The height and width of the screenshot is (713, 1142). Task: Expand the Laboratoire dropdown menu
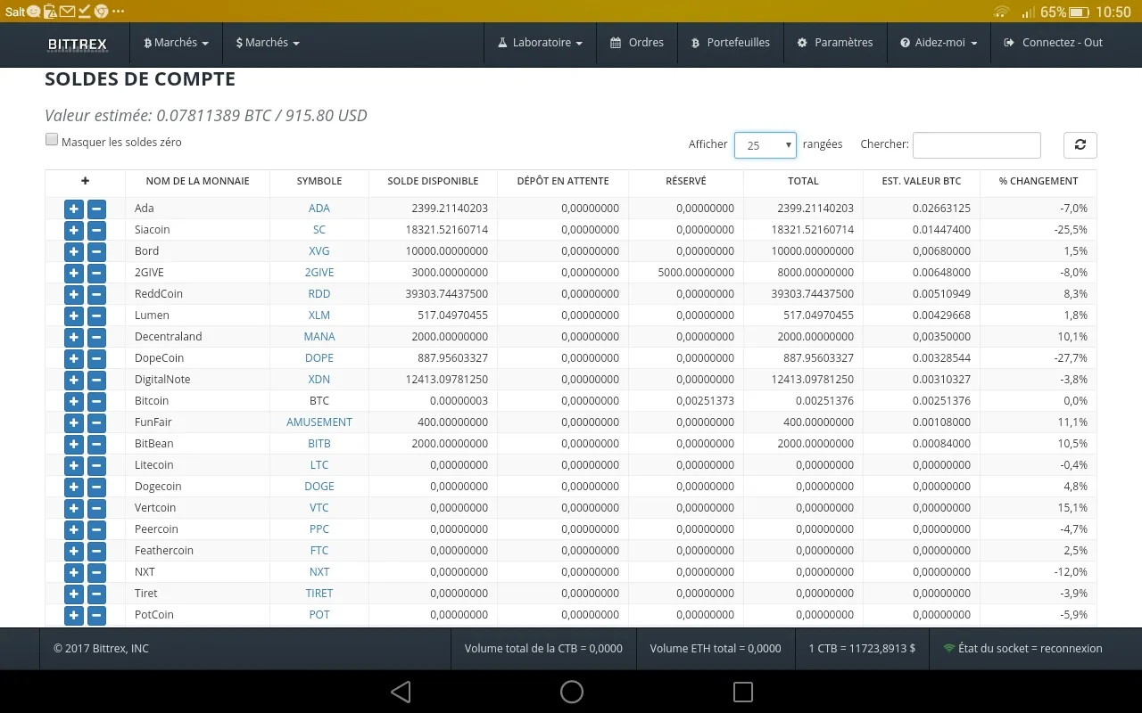[x=540, y=43]
